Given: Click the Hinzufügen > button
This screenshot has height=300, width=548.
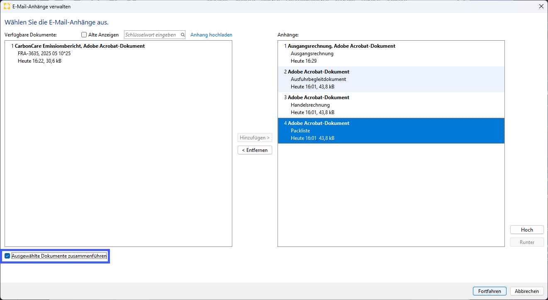Looking at the screenshot, I should [255, 137].
